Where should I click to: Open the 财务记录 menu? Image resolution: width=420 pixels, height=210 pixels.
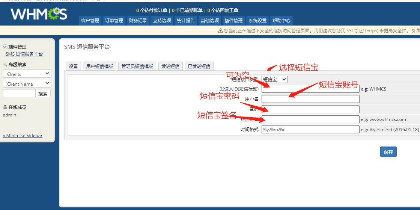click(138, 21)
